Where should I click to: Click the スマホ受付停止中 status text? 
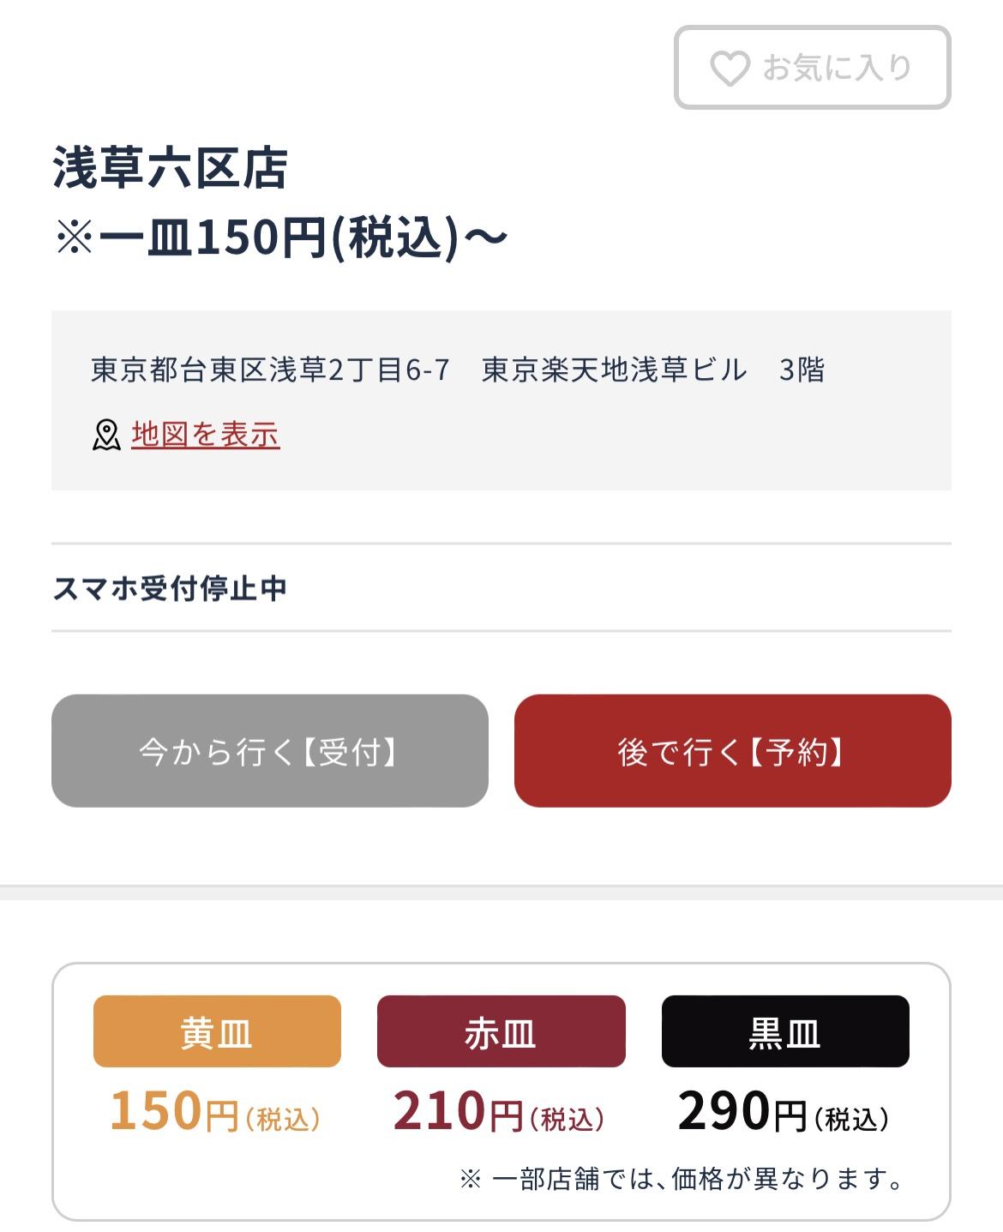click(x=170, y=588)
